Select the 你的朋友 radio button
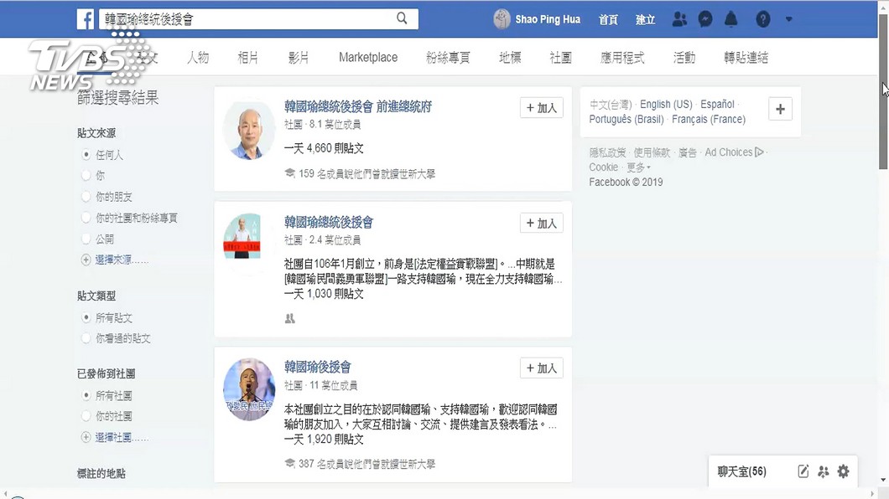 86,196
